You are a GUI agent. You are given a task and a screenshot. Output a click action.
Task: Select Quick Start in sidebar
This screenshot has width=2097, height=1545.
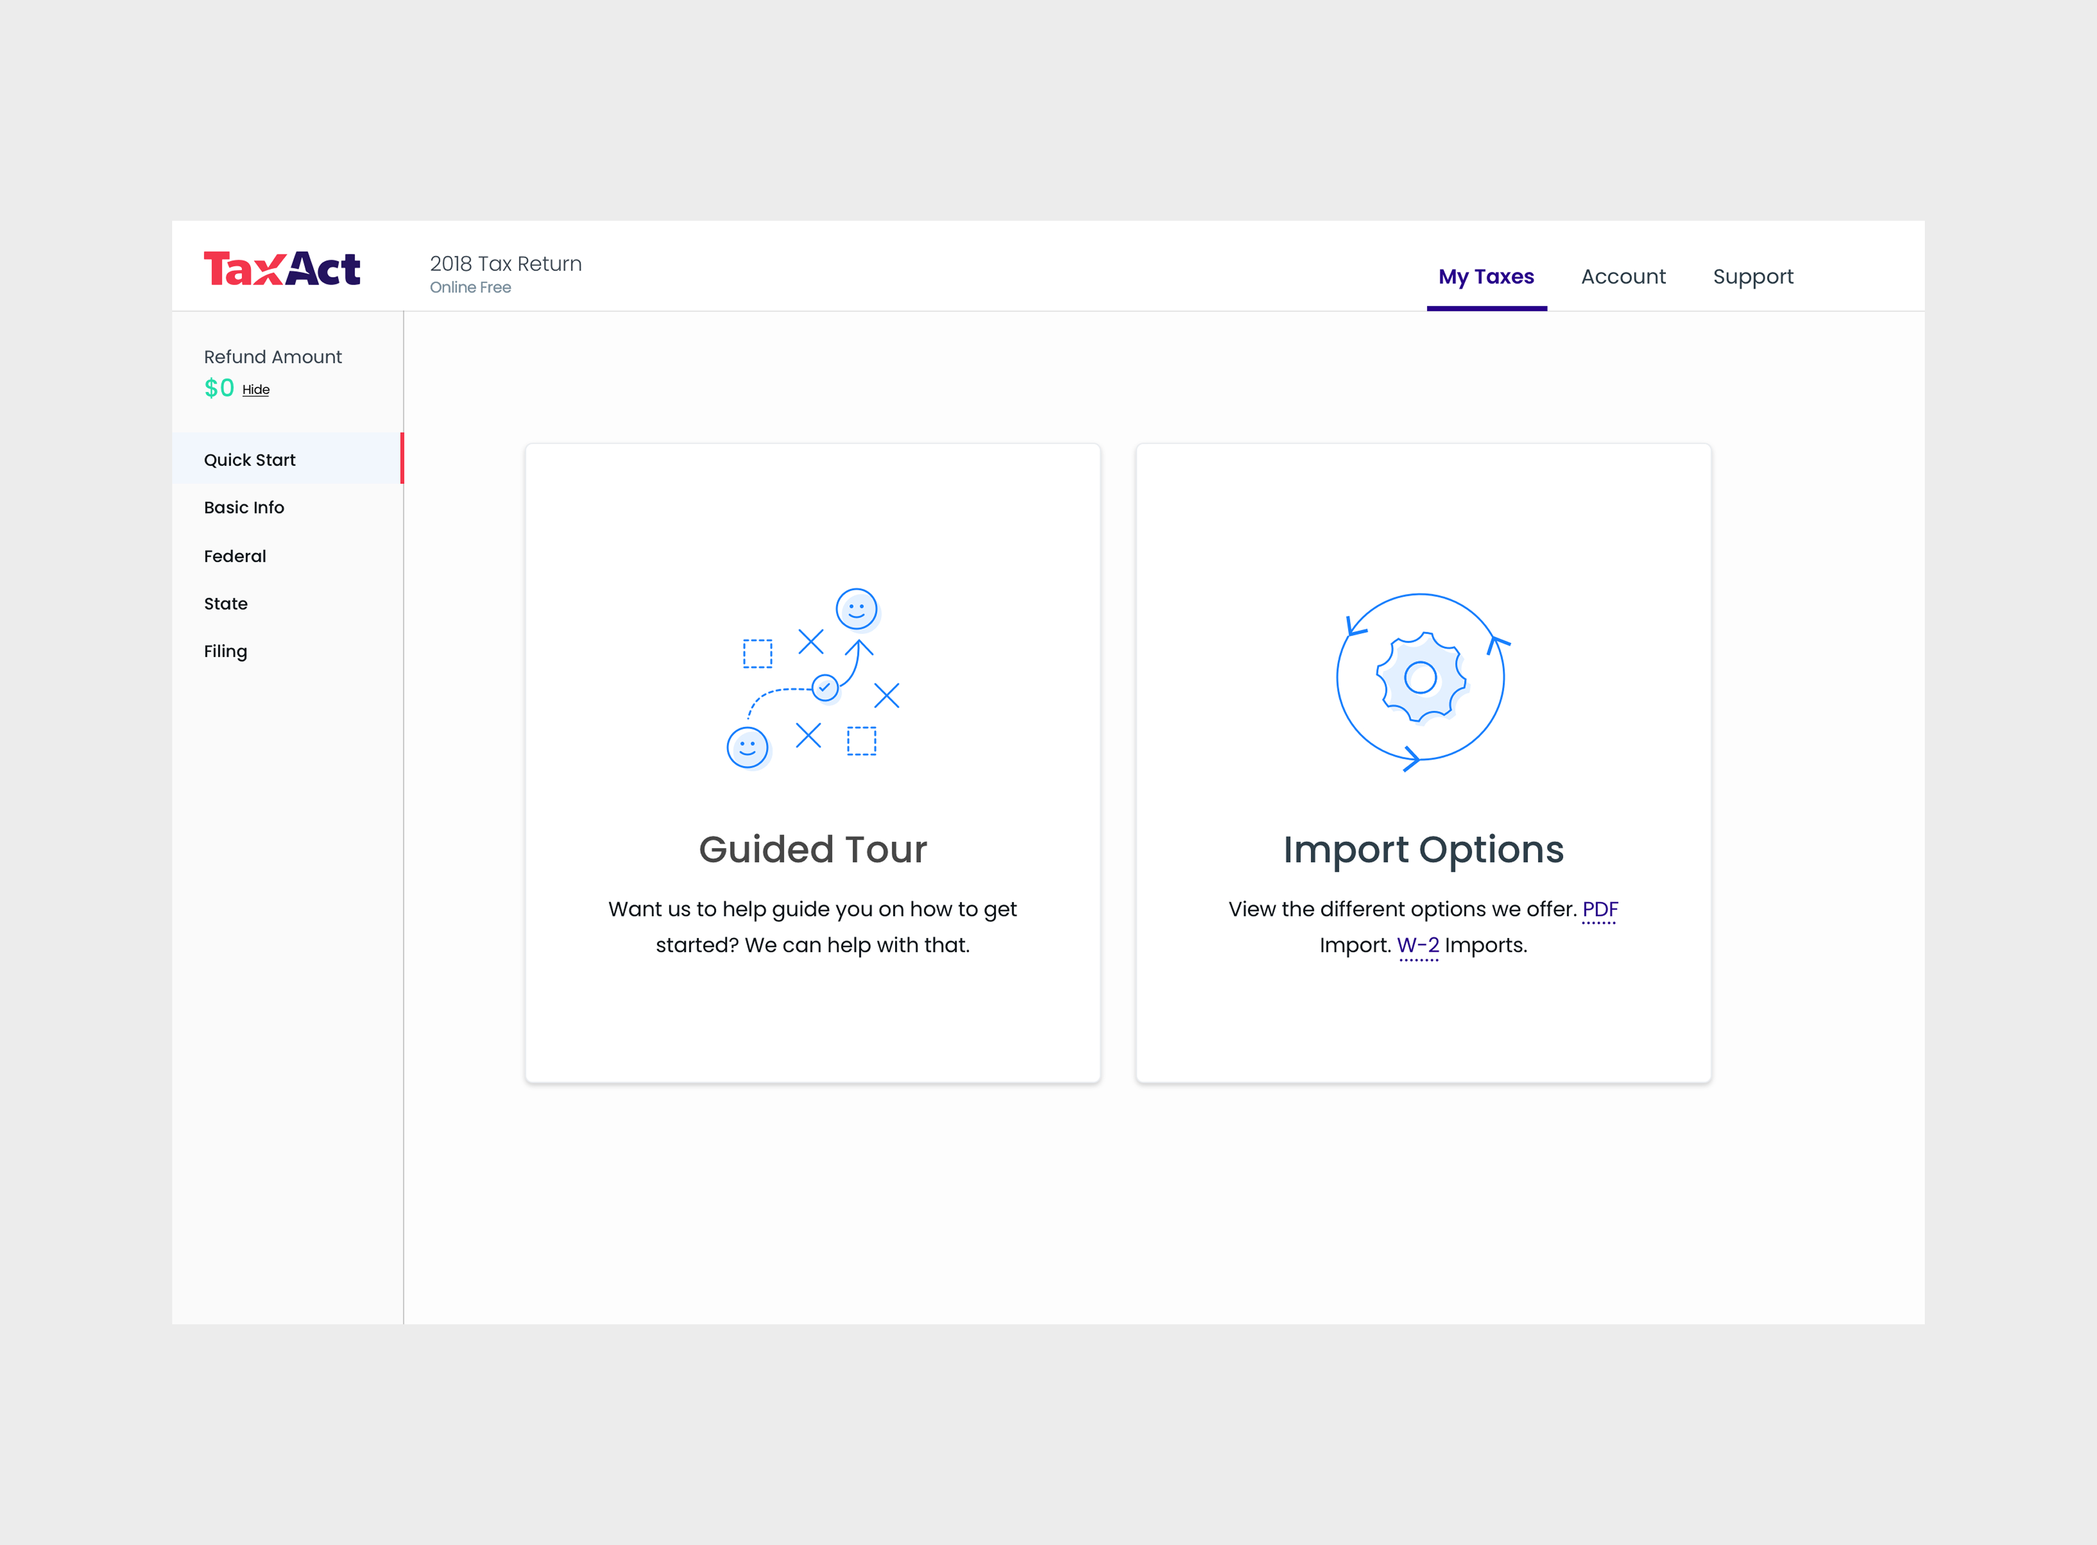[250, 460]
